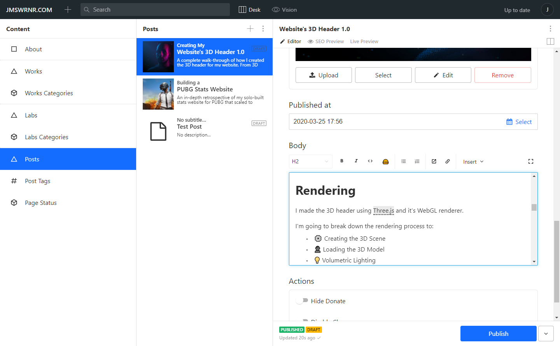Expand Body editor to fullscreen
This screenshot has width=560, height=346.
[x=531, y=161]
